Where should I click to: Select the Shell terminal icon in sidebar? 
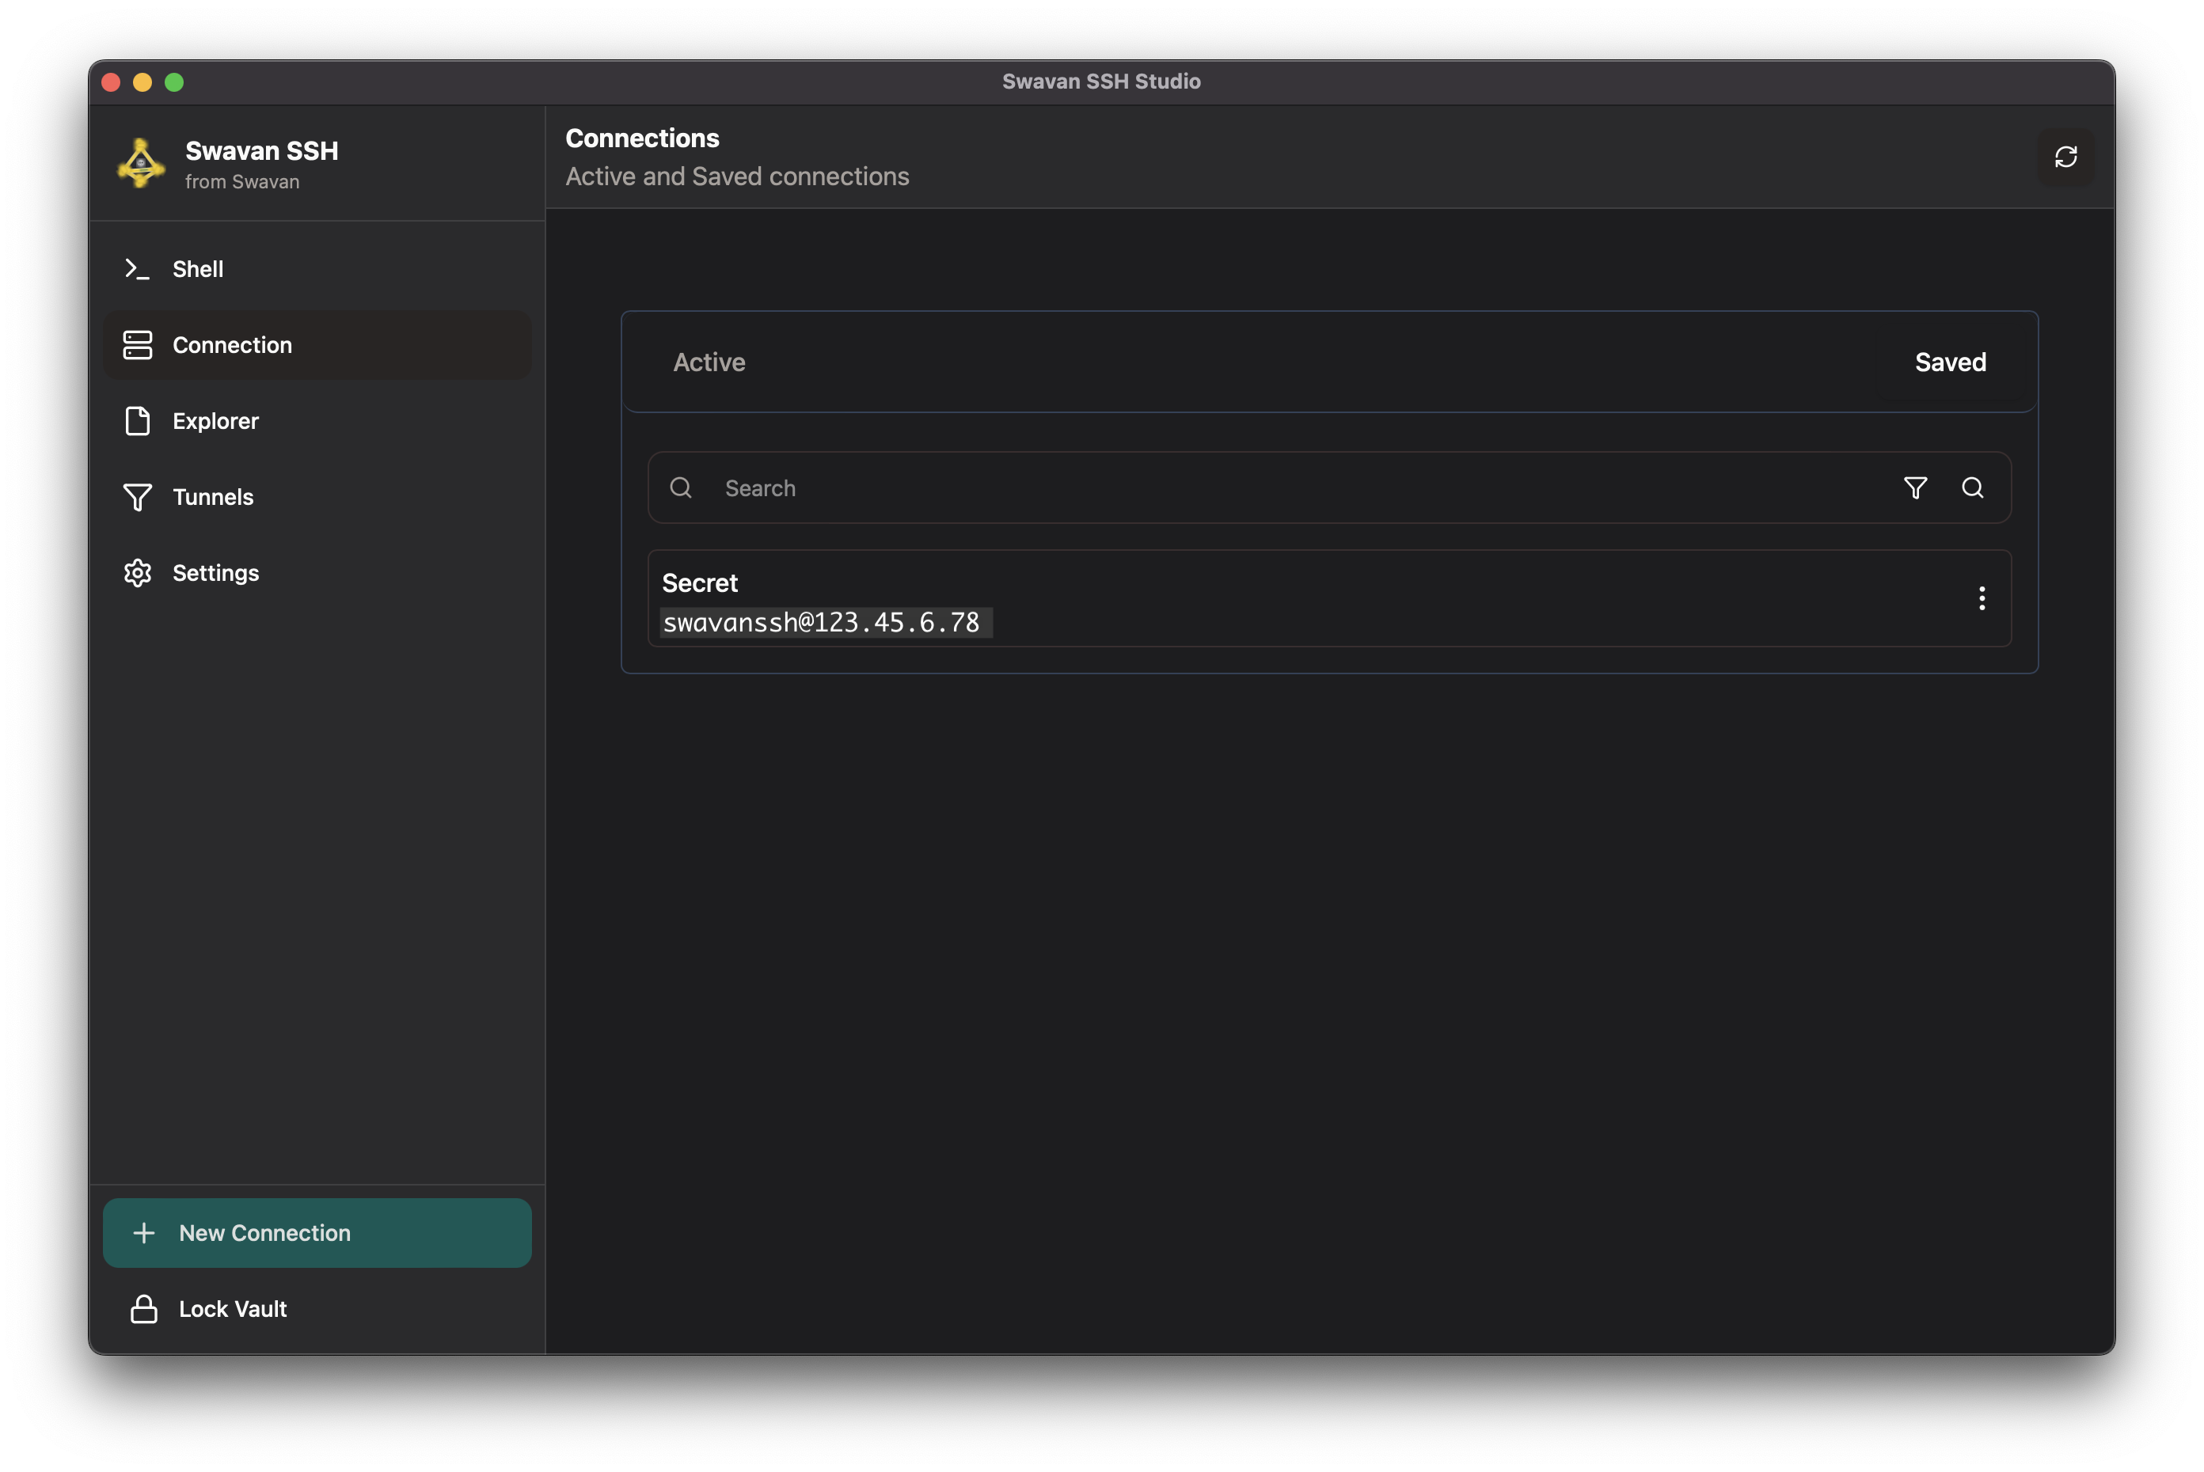[x=137, y=268]
